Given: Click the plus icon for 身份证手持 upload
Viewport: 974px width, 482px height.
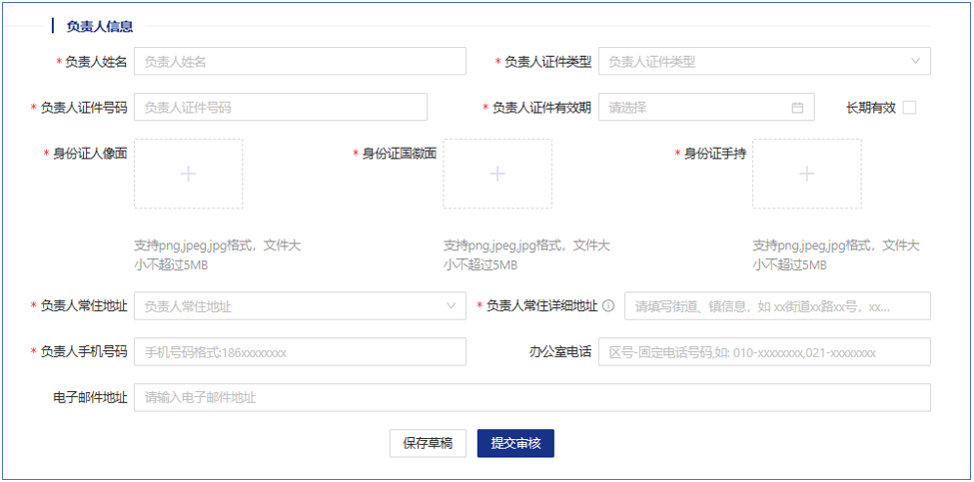Looking at the screenshot, I should (x=806, y=174).
